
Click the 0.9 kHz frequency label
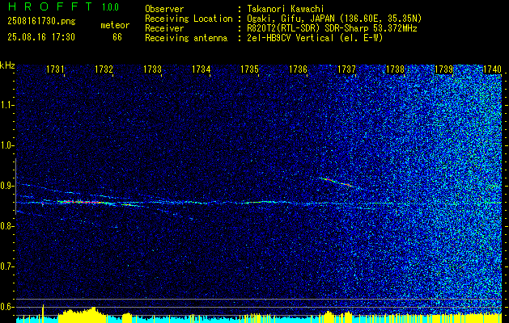click(6, 186)
